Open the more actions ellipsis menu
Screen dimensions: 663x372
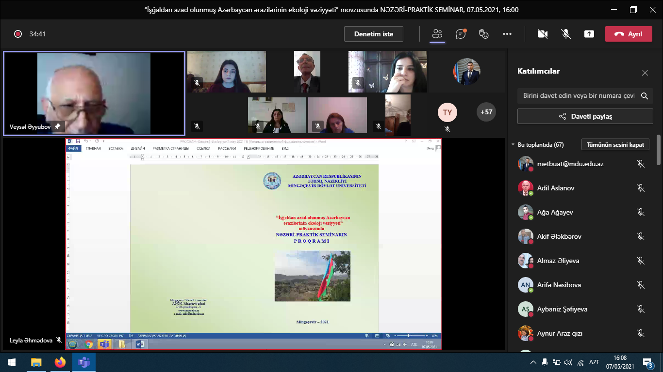(507, 34)
